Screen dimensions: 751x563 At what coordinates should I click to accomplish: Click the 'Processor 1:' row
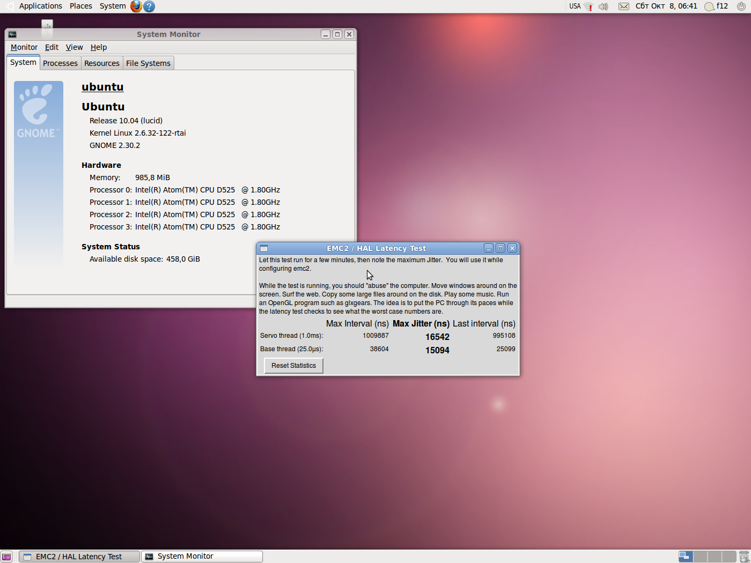[x=185, y=202]
